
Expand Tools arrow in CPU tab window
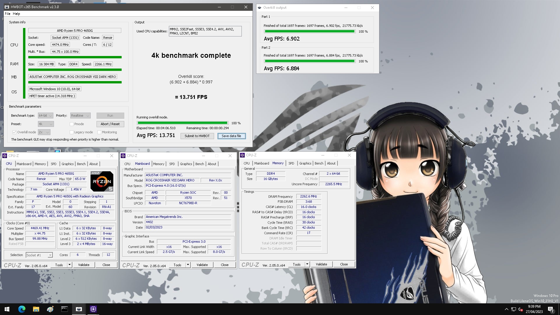coord(69,265)
